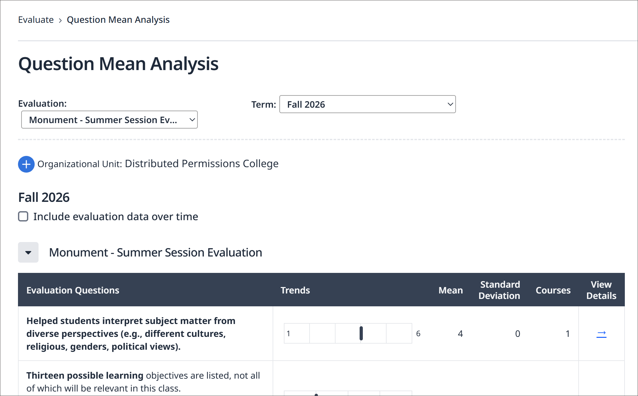
Task: Click the Fall 2026 section heading
Action: (44, 197)
